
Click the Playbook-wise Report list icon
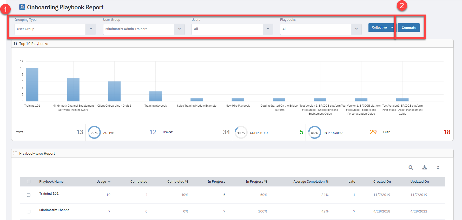pyautogui.click(x=15, y=153)
